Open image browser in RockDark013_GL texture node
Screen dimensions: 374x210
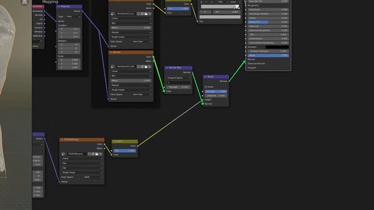pos(113,13)
